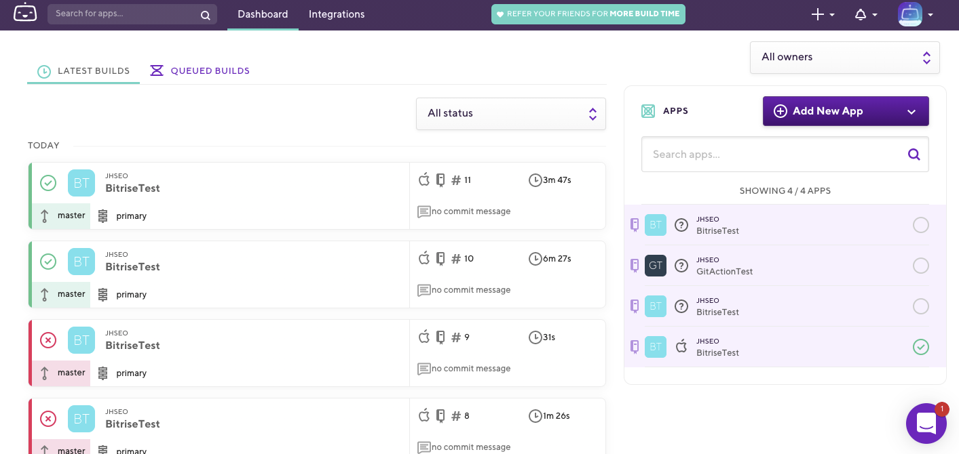The width and height of the screenshot is (959, 454).
Task: Select status circle of first BitriseTest app
Action: pos(921,225)
